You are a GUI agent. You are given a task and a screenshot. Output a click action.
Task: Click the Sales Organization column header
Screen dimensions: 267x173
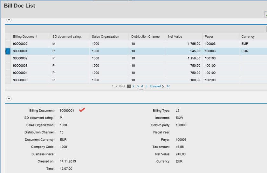click(x=105, y=37)
